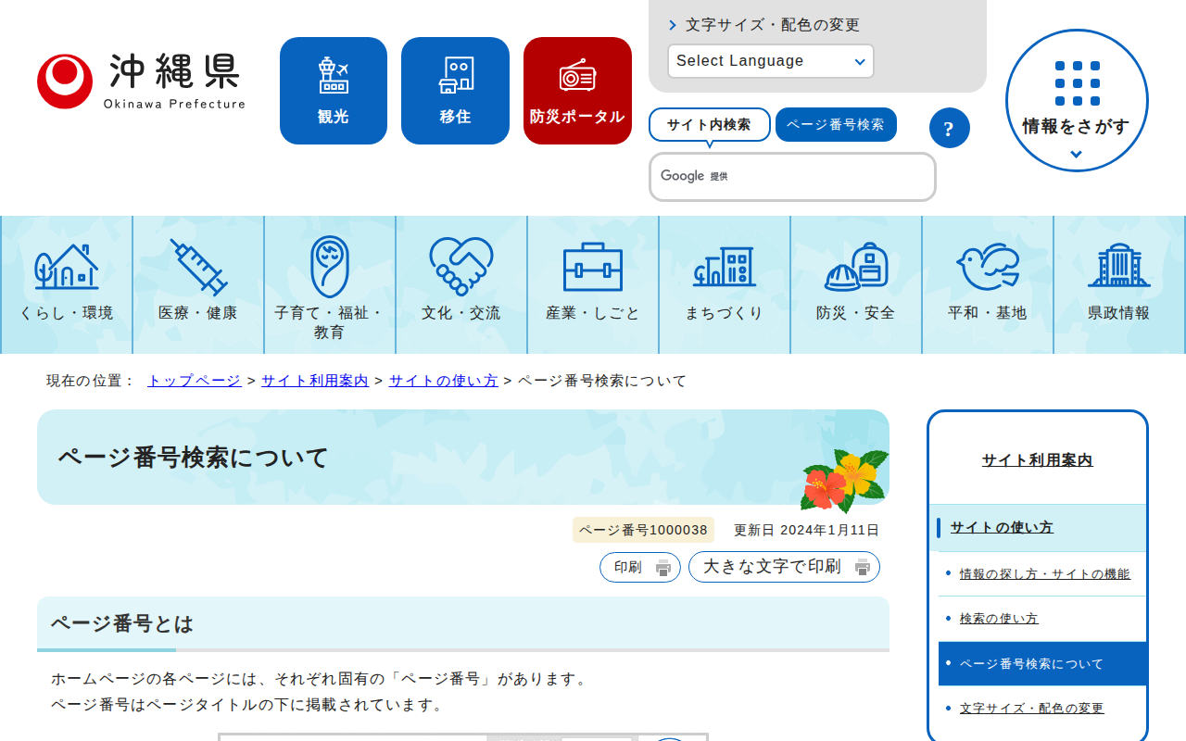Open サイトの使い方 sidebar section link
This screenshot has height=741, width=1186.
coord(1002,528)
